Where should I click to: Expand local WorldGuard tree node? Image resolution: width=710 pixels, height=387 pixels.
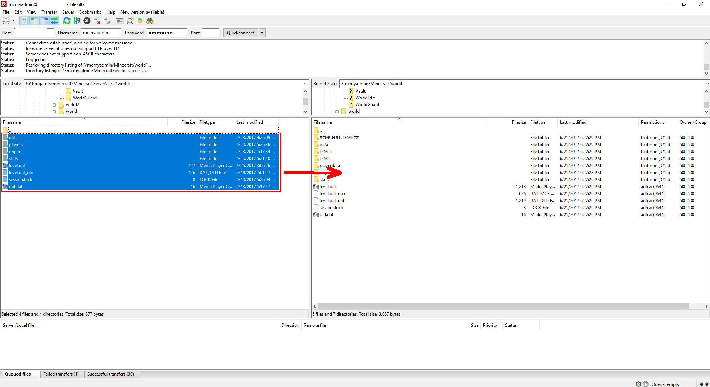(x=61, y=98)
